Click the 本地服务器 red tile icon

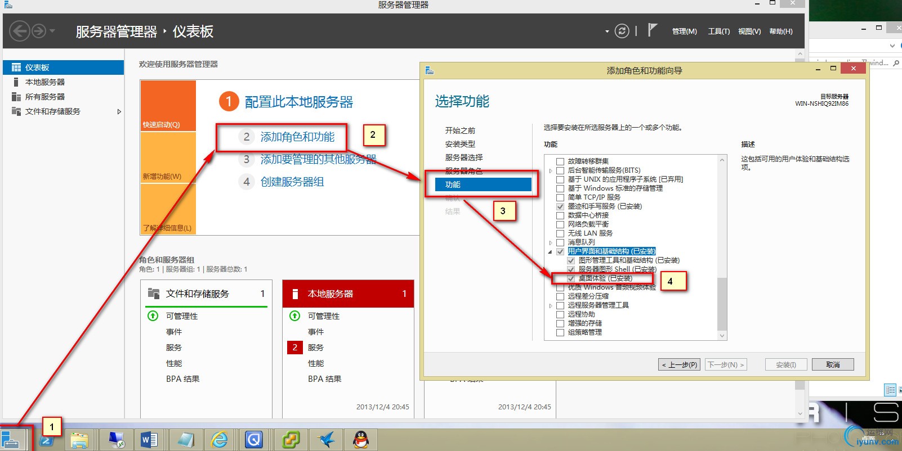(x=294, y=294)
